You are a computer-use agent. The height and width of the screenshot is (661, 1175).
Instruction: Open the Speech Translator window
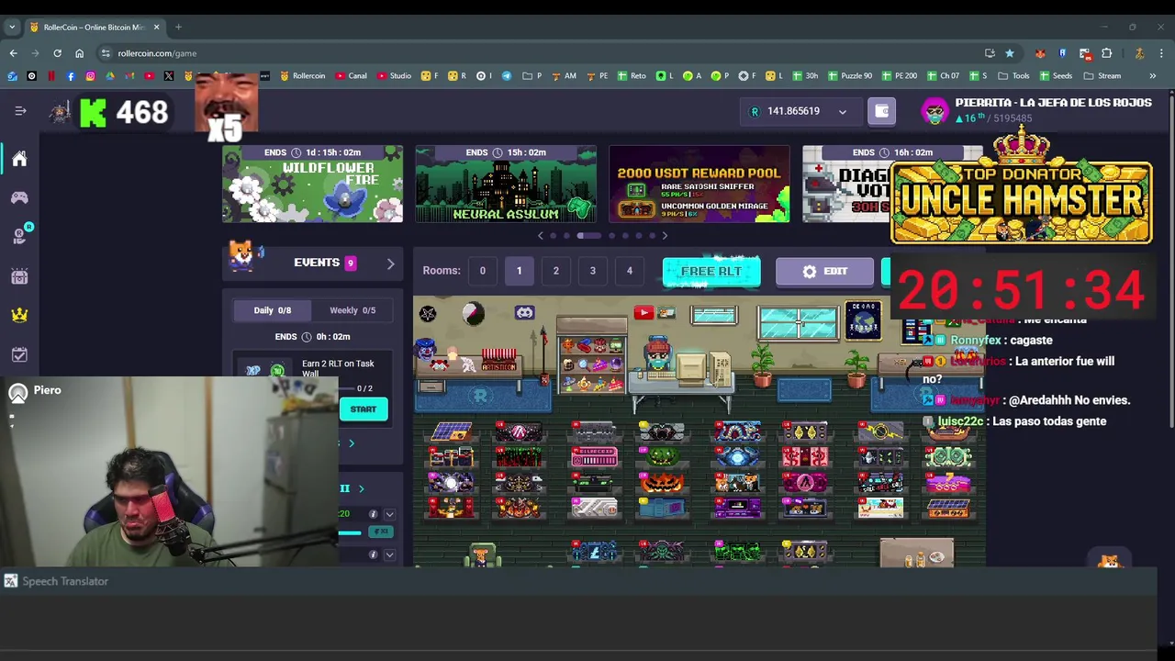point(56,581)
